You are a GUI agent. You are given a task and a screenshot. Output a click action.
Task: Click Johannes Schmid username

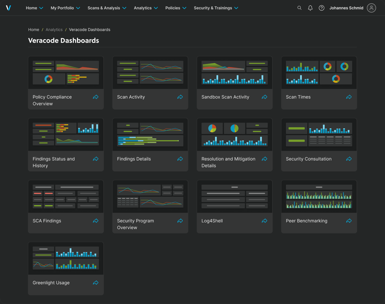(346, 8)
